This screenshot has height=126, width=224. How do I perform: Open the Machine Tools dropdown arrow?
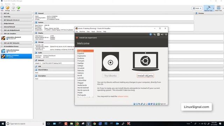213,8
